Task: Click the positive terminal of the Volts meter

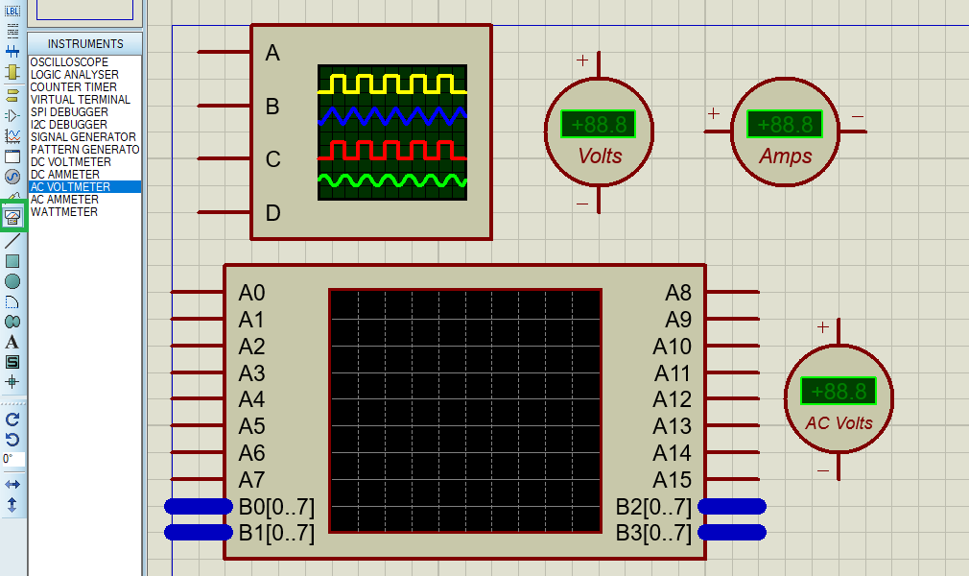Action: [599, 65]
